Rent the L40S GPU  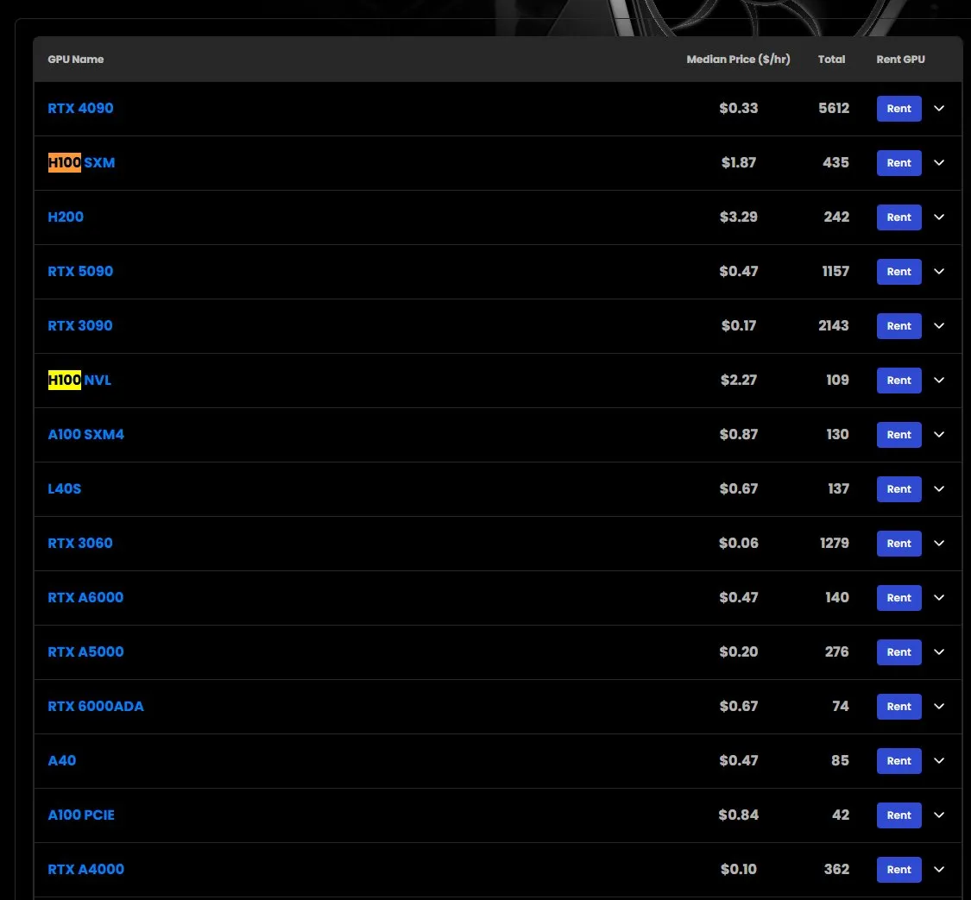pyautogui.click(x=898, y=489)
